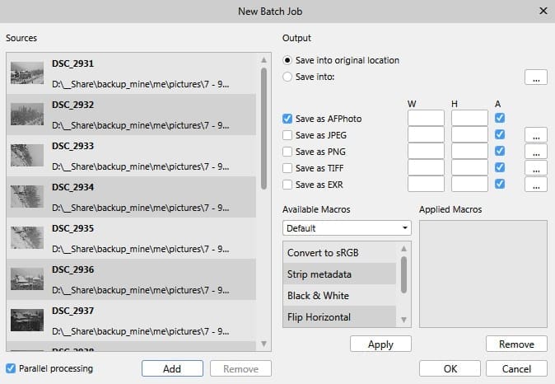Enable Save as JPEG checkbox

[x=287, y=135]
